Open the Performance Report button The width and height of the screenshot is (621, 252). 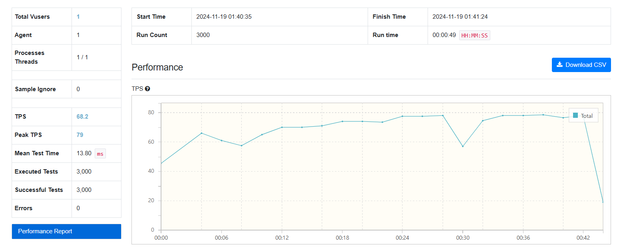[x=66, y=231]
